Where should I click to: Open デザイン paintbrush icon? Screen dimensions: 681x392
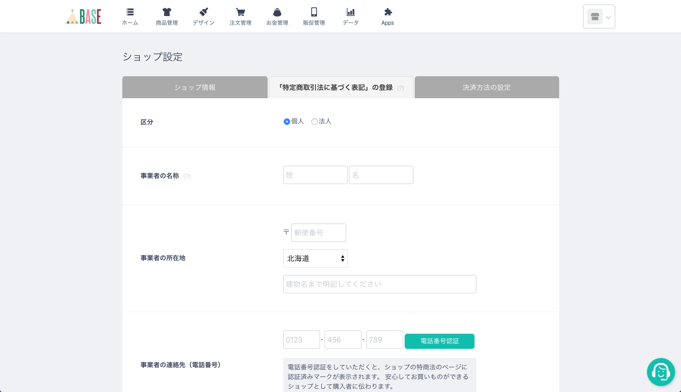coord(204,12)
